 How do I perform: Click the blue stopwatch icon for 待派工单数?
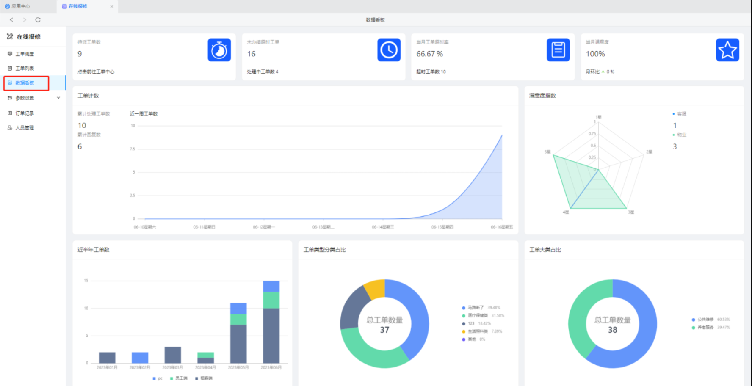point(219,50)
